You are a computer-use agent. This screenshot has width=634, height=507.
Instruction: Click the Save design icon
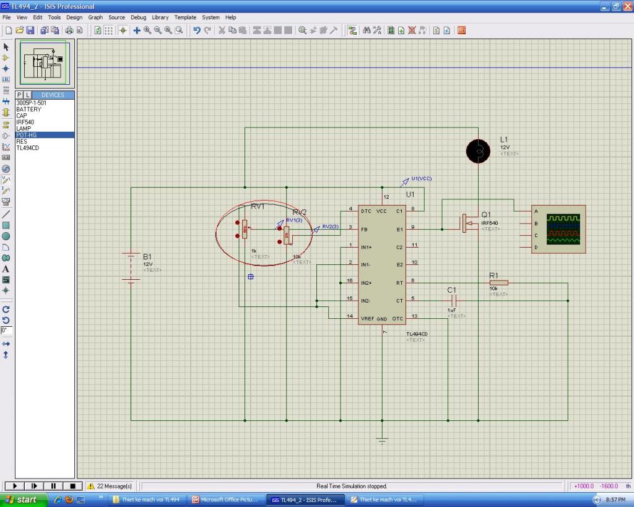[30, 30]
